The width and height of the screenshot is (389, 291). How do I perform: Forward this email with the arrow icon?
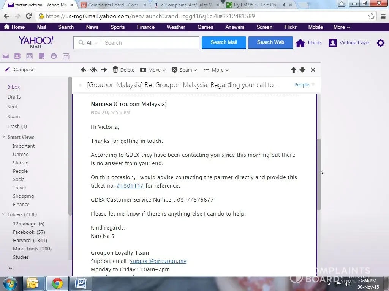tap(104, 70)
